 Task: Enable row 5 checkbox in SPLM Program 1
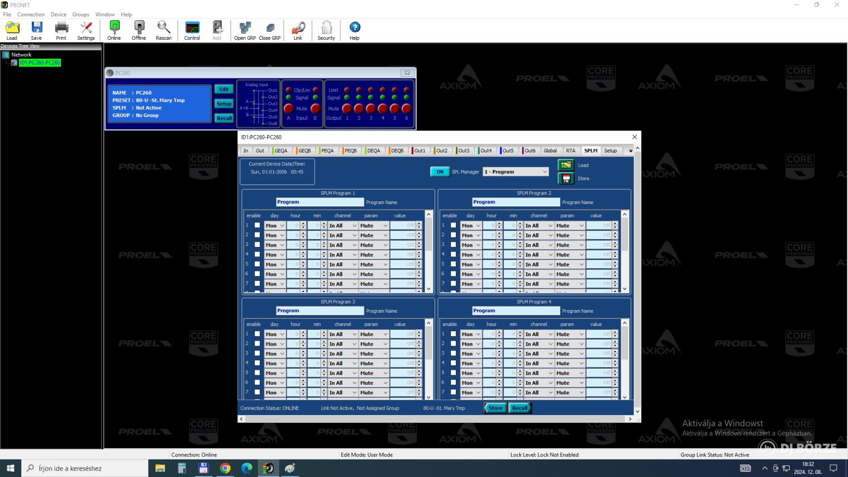[x=257, y=264]
